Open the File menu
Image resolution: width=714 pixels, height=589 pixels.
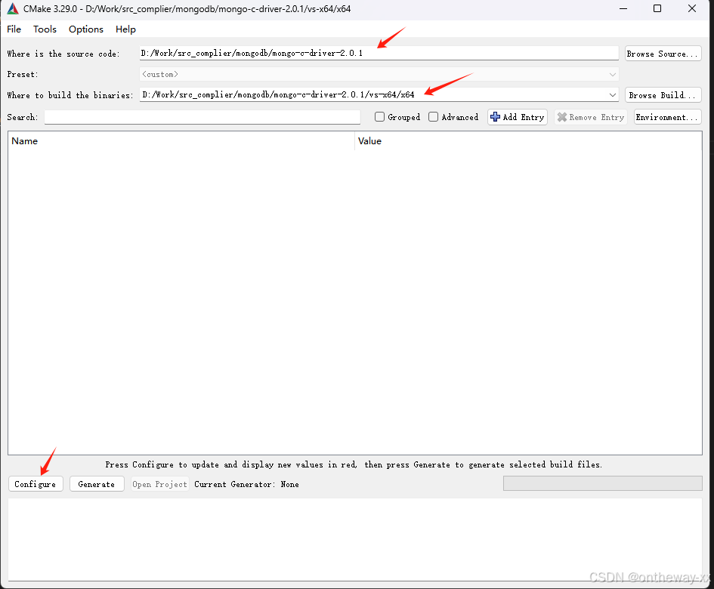pos(14,29)
